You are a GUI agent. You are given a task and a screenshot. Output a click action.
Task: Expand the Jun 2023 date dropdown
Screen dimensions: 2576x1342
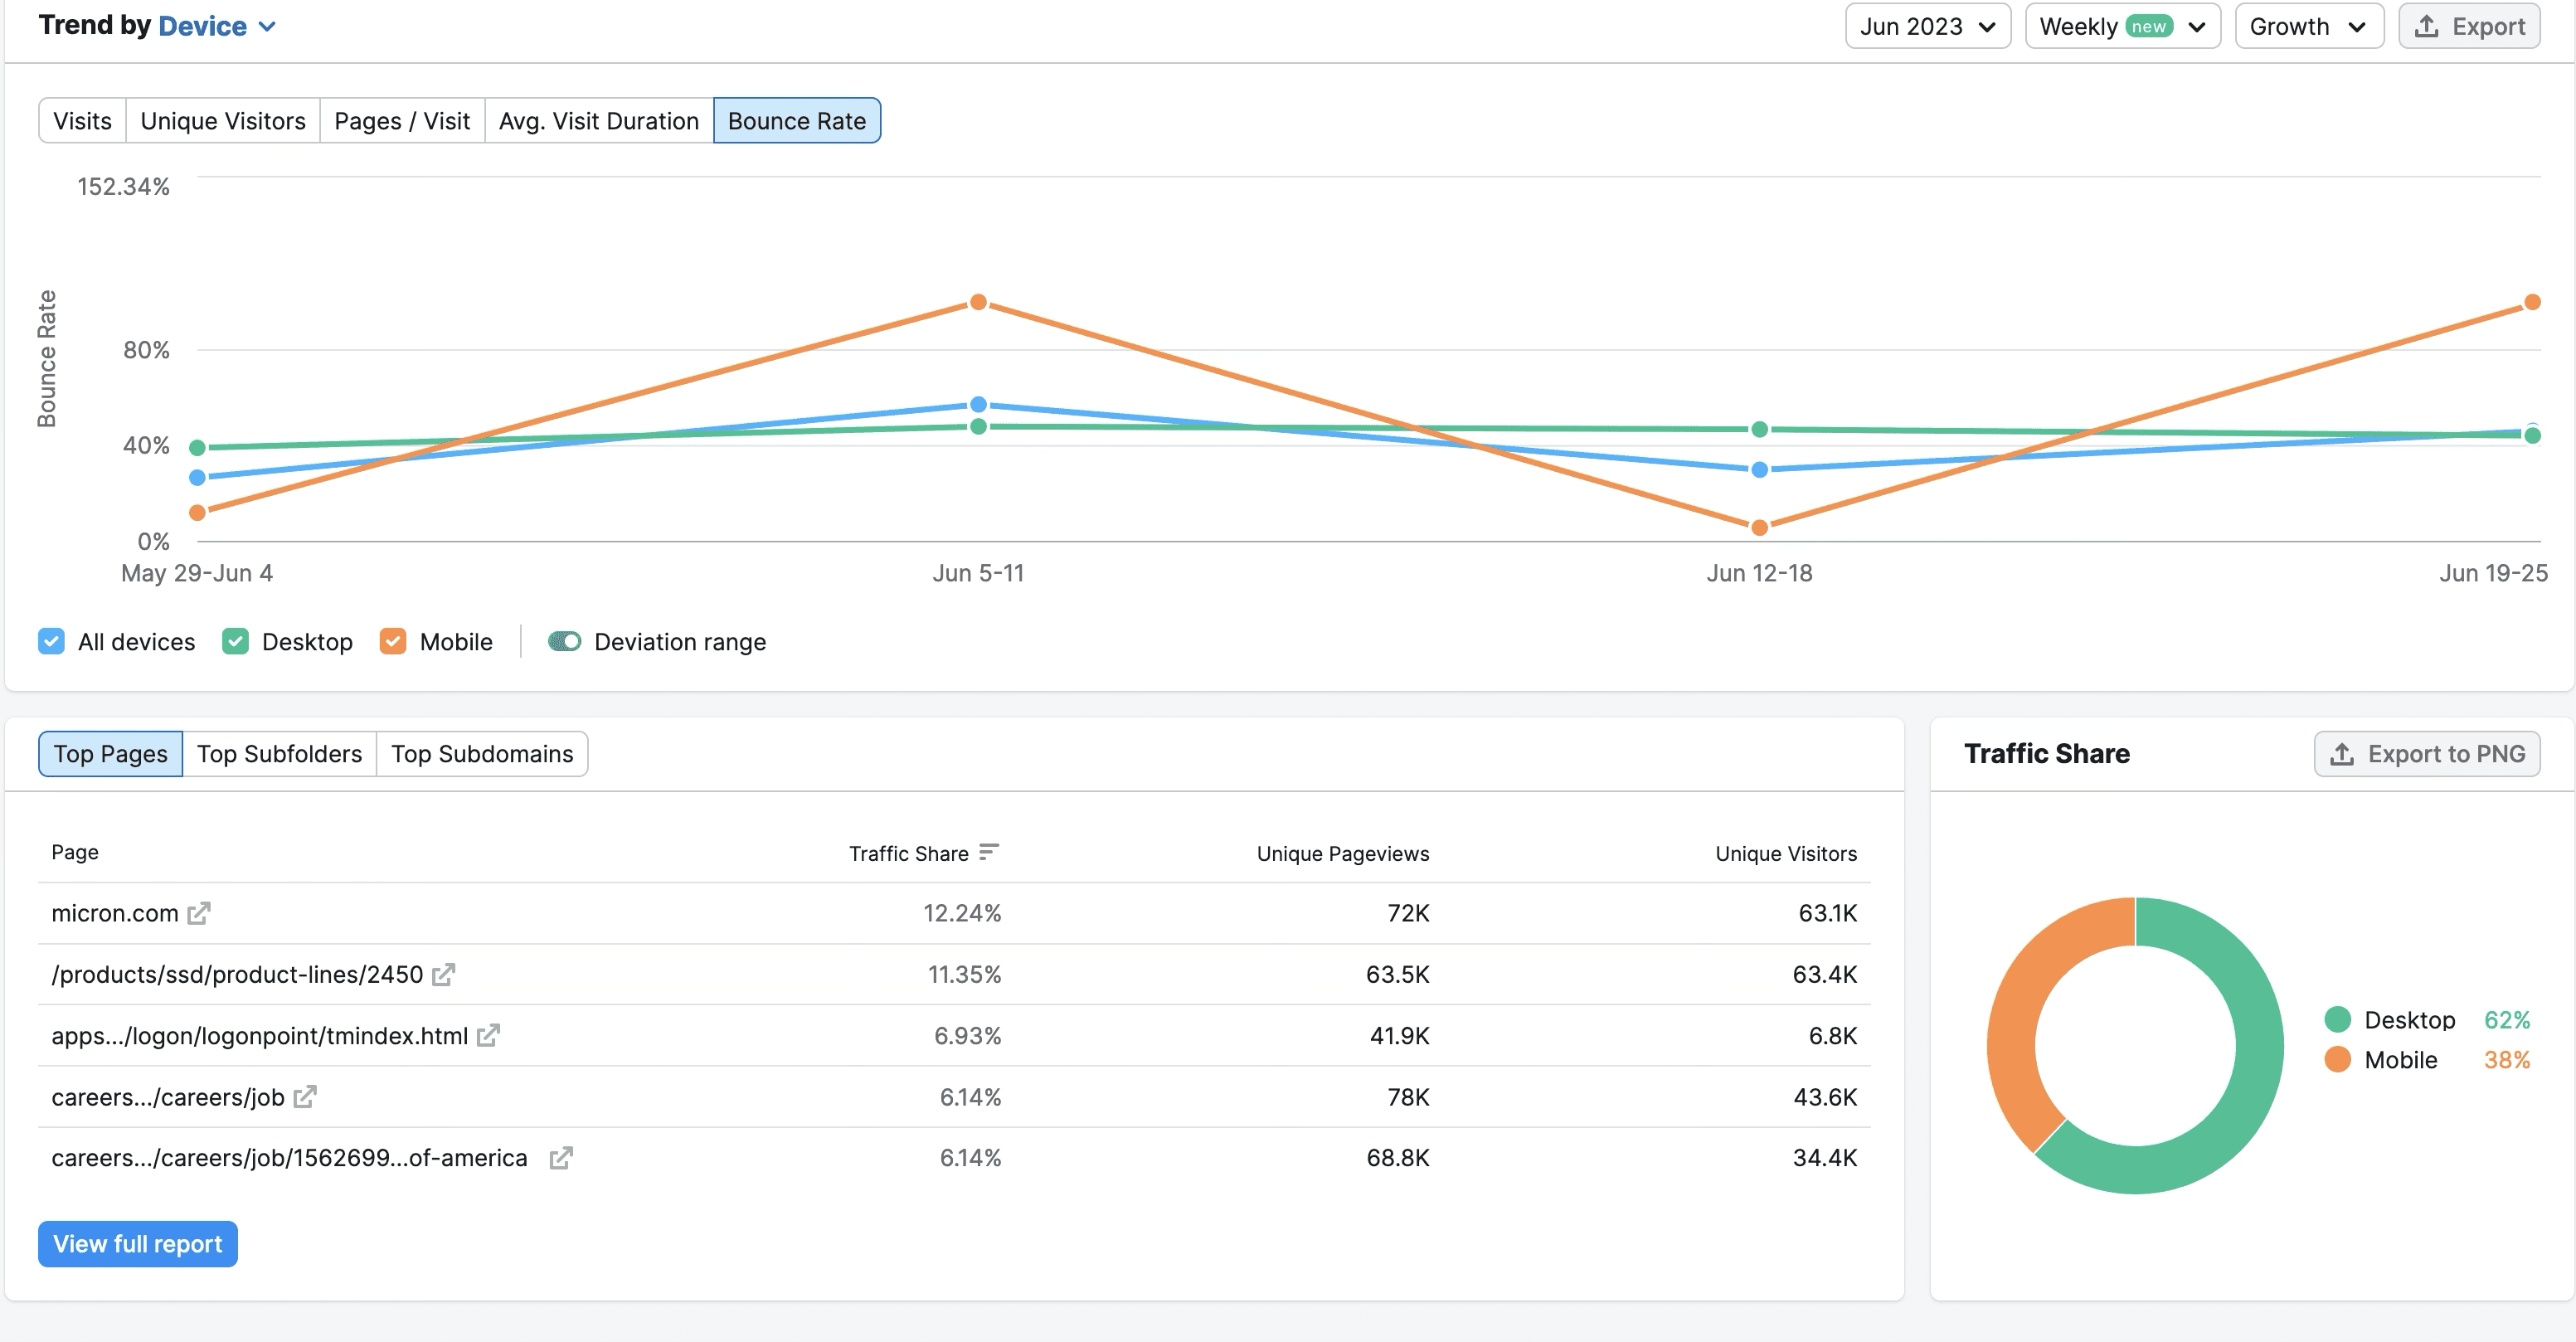pyautogui.click(x=1927, y=26)
